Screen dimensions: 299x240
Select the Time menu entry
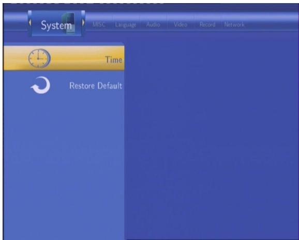point(64,58)
